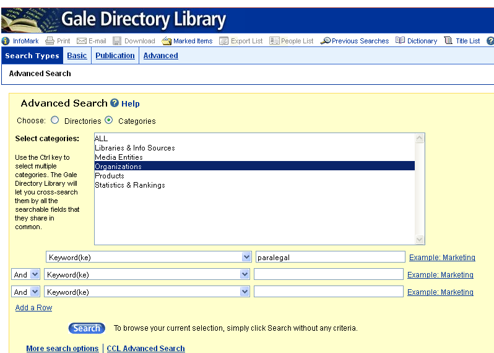The image size is (494, 353).
Task: Click the Print printer icon
Action: pyautogui.click(x=50, y=41)
